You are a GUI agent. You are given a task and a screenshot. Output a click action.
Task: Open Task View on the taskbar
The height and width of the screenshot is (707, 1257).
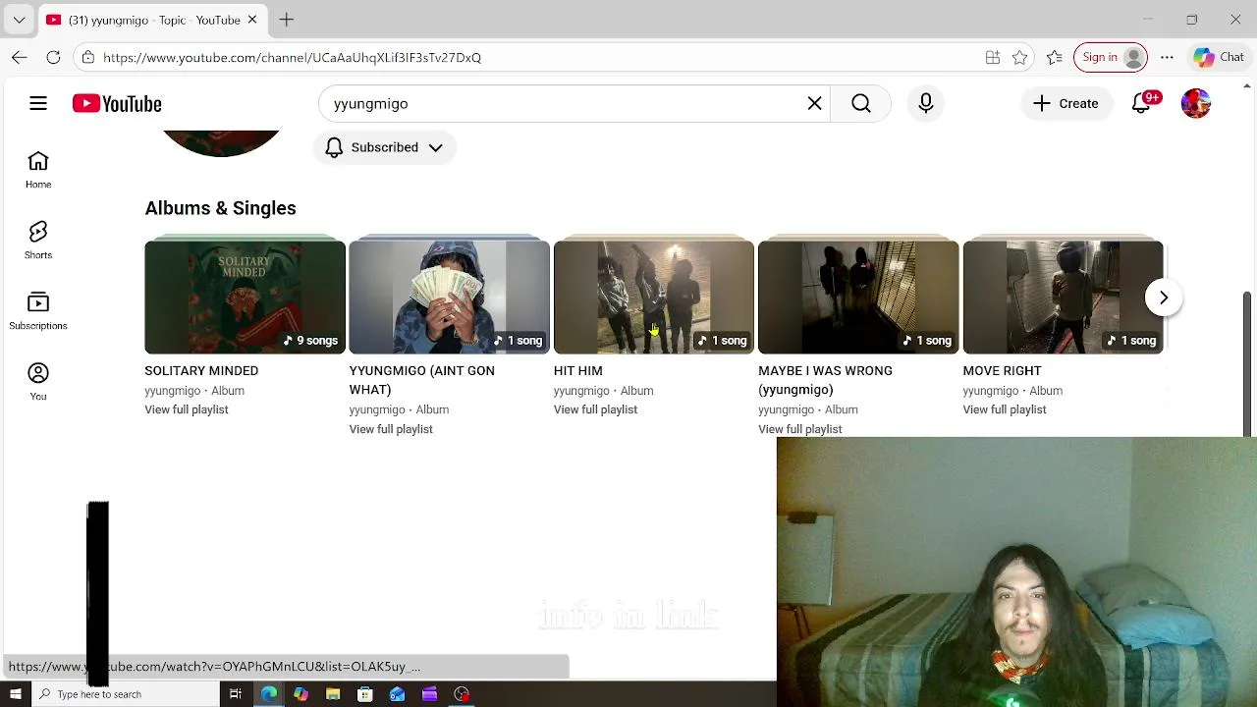[236, 694]
